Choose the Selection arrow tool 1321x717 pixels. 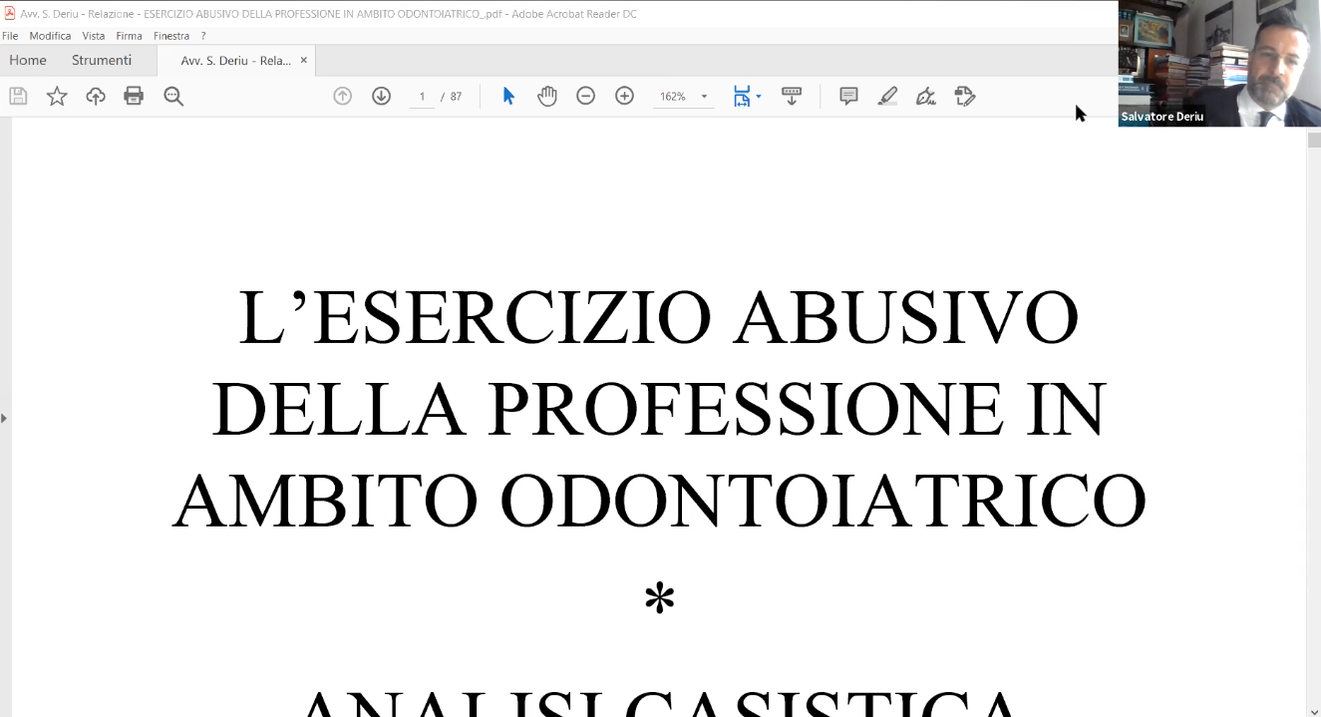coord(508,96)
